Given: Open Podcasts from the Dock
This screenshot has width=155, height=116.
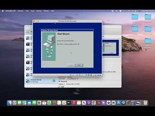Looking at the screenshot, I should (89, 103).
